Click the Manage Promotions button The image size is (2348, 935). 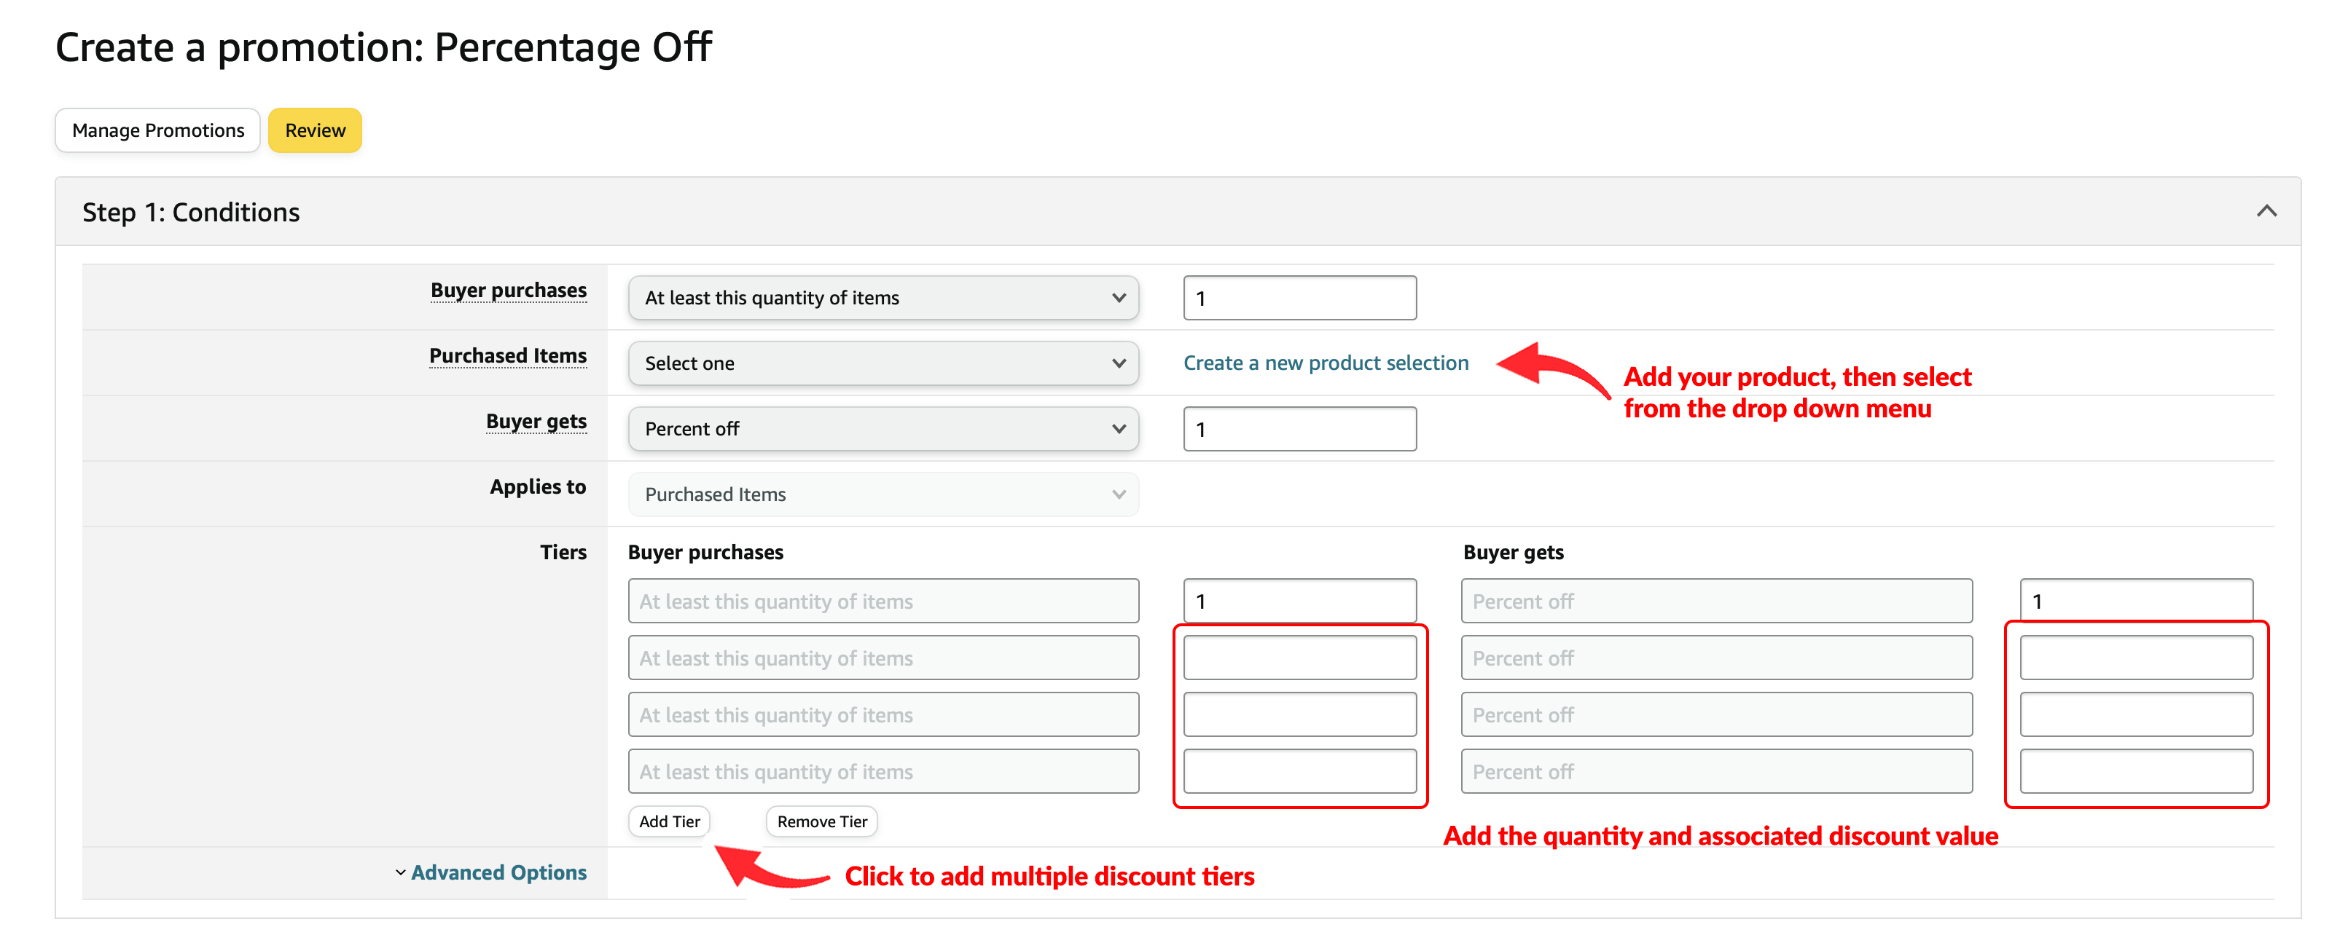(x=157, y=130)
